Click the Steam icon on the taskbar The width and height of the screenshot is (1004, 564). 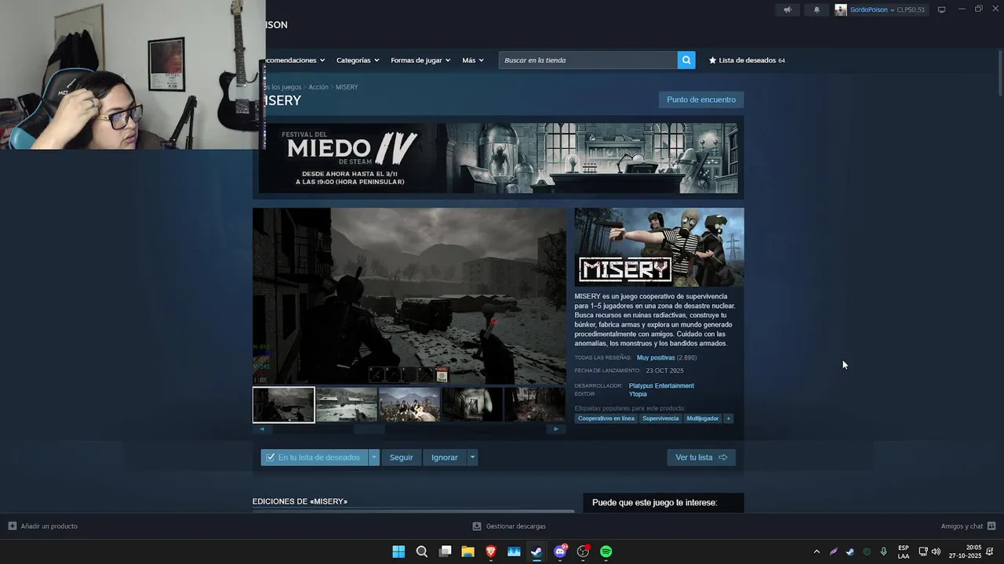click(x=537, y=551)
